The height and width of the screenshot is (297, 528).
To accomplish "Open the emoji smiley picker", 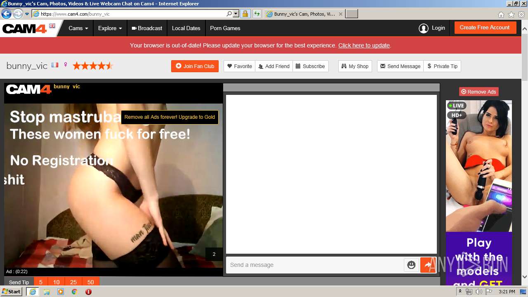I will coord(411,265).
